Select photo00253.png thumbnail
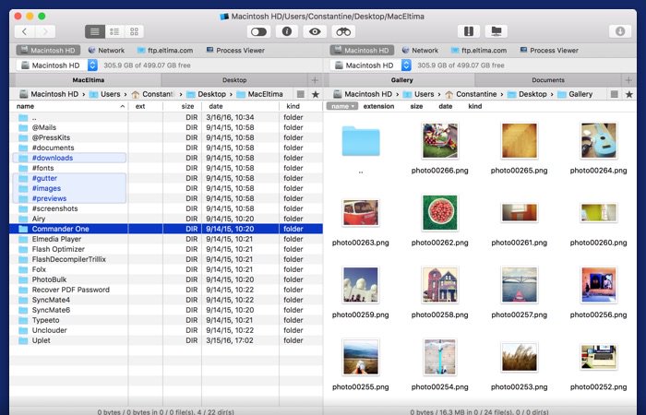The image size is (646, 415). click(519, 357)
